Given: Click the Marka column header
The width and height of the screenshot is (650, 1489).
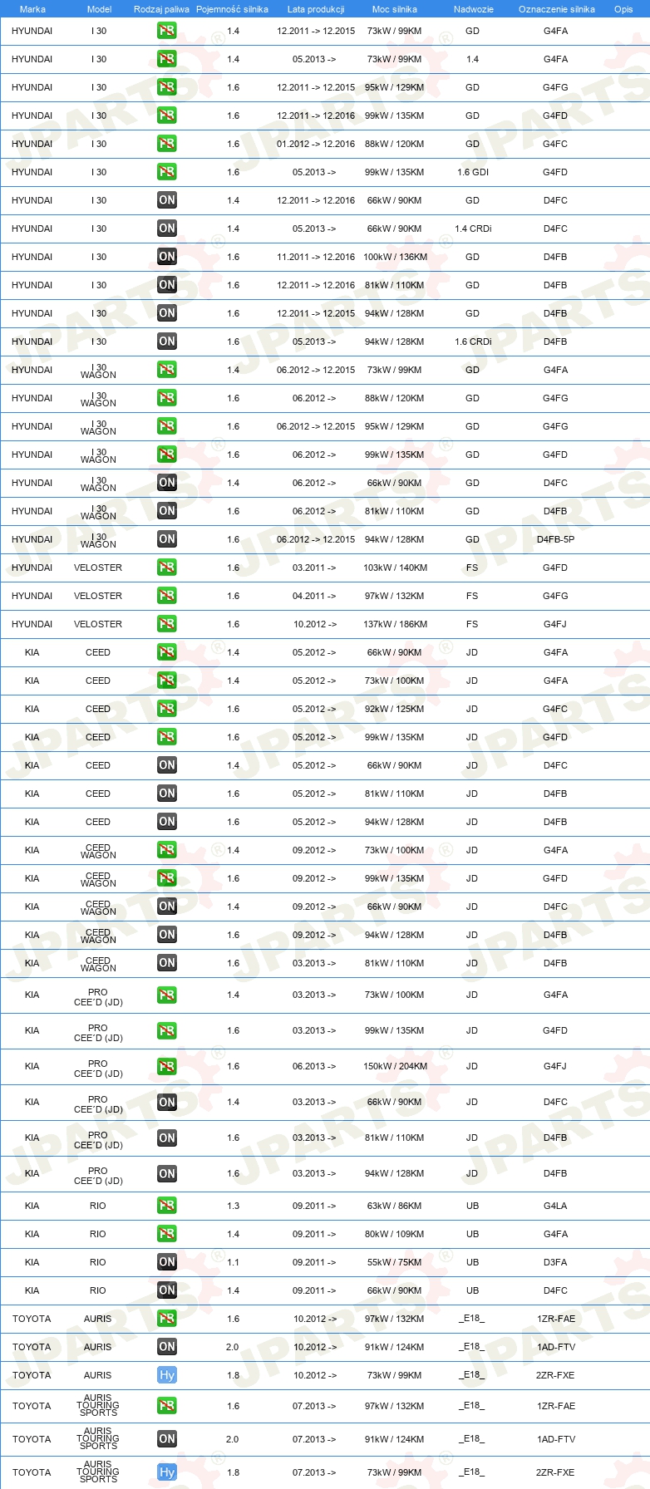Looking at the screenshot, I should click(32, 9).
